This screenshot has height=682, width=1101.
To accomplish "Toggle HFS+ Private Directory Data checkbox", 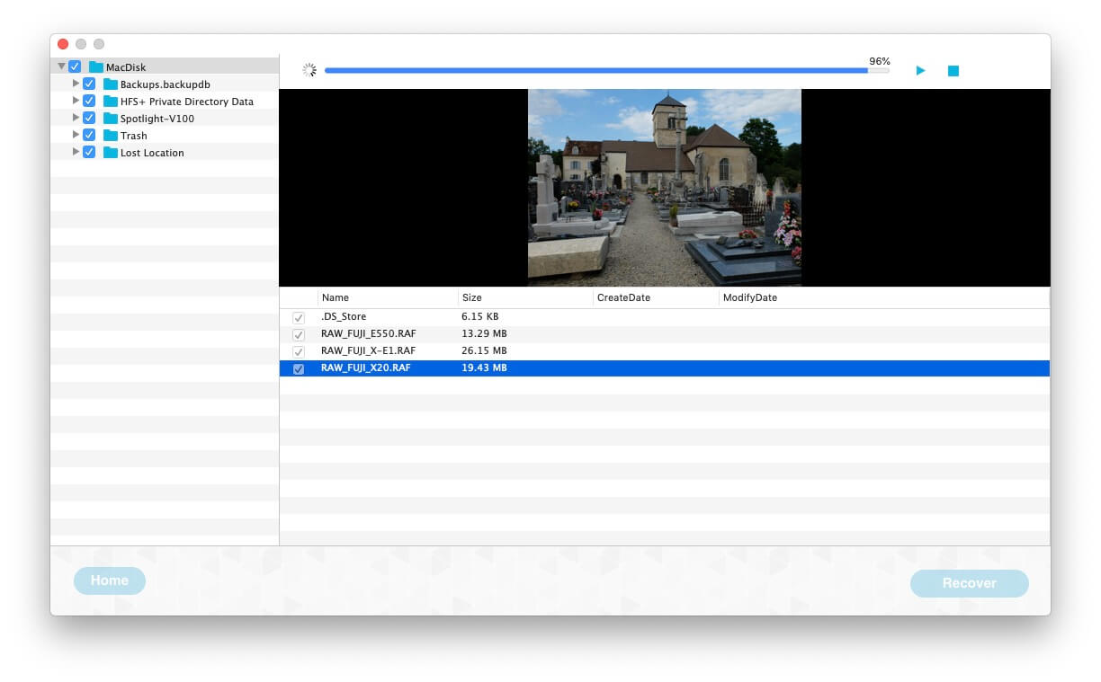I will 89,101.
